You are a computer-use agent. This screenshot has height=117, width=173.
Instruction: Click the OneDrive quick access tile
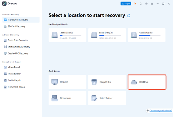pyautogui.click(x=147, y=82)
